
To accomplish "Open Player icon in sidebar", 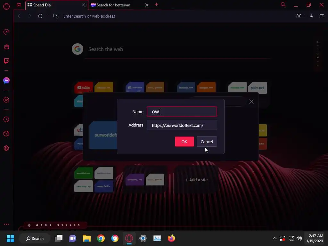I will (6, 100).
